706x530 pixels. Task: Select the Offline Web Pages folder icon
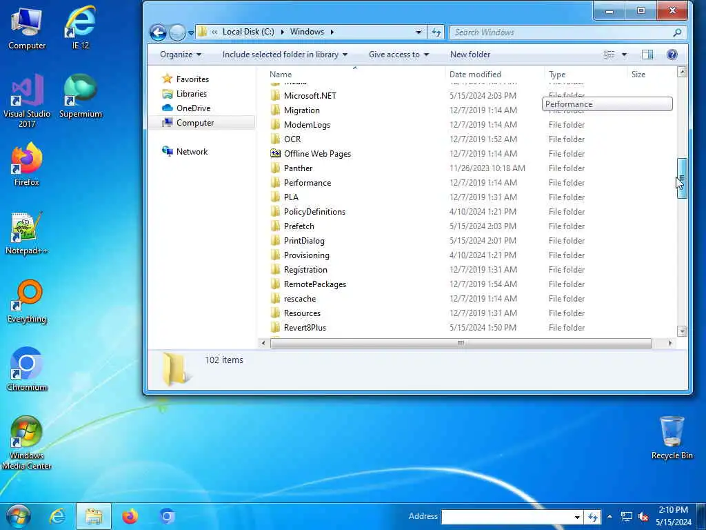coord(275,154)
